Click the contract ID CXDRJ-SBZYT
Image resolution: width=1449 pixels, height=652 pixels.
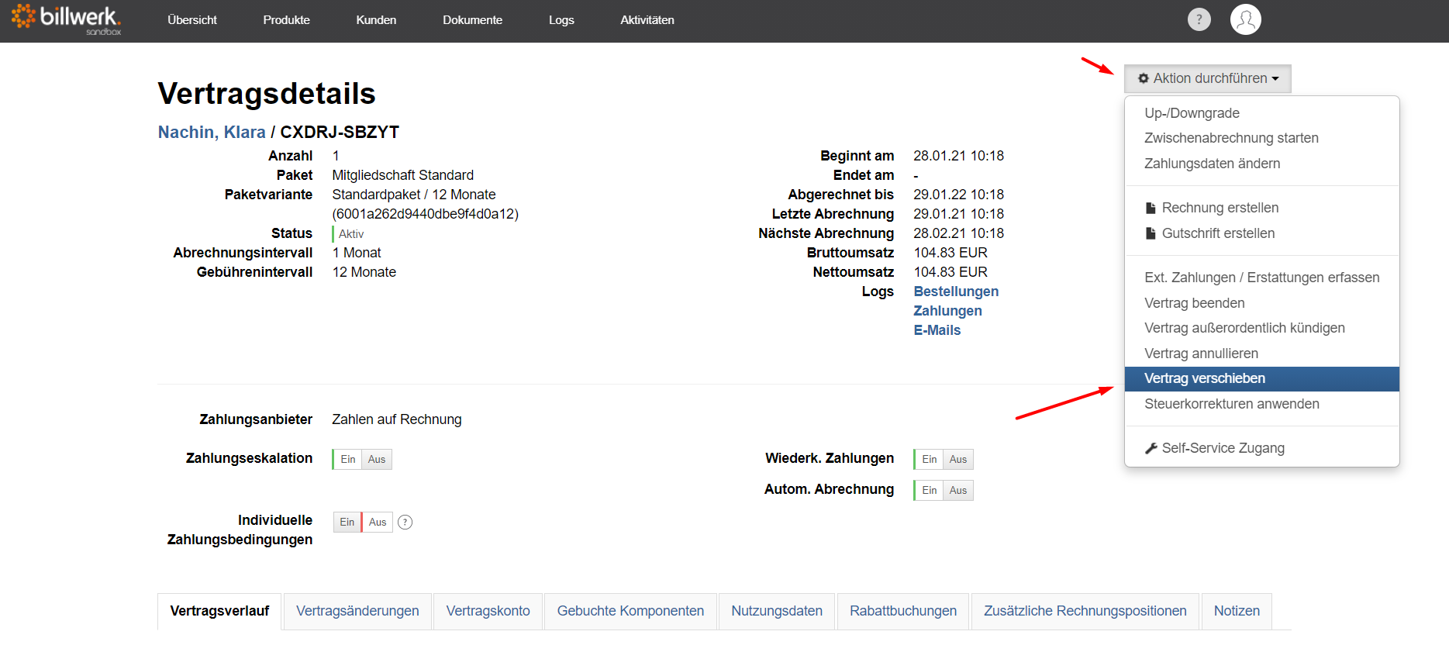pos(340,133)
